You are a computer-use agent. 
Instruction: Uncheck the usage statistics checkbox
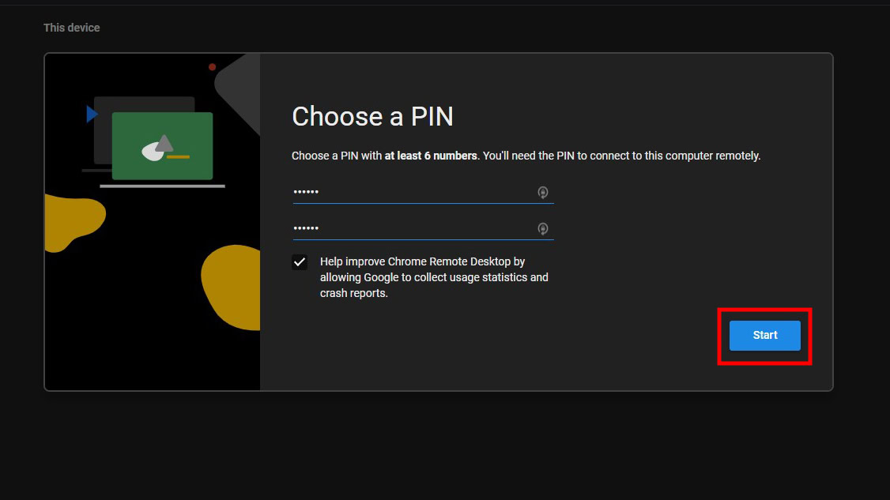tap(300, 262)
